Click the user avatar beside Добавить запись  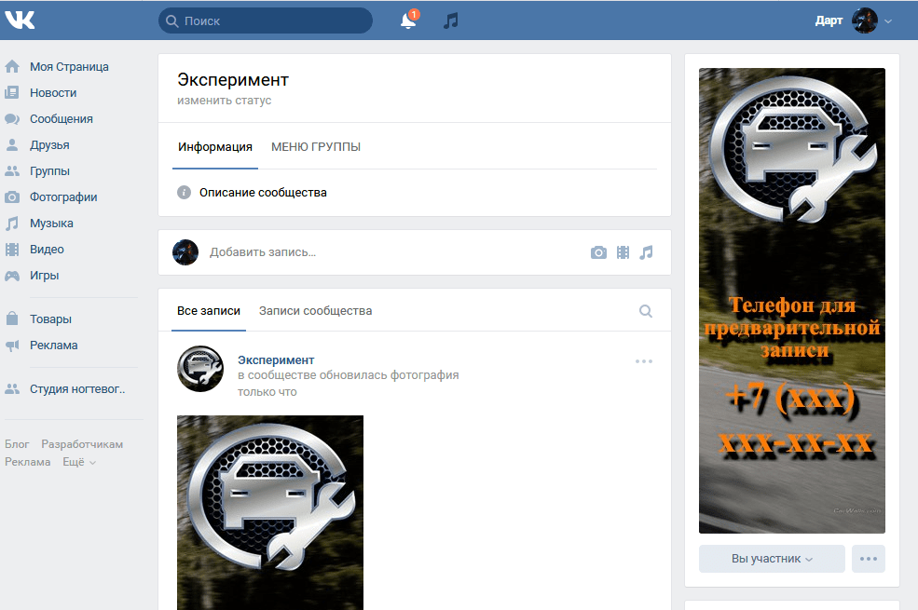pos(185,252)
